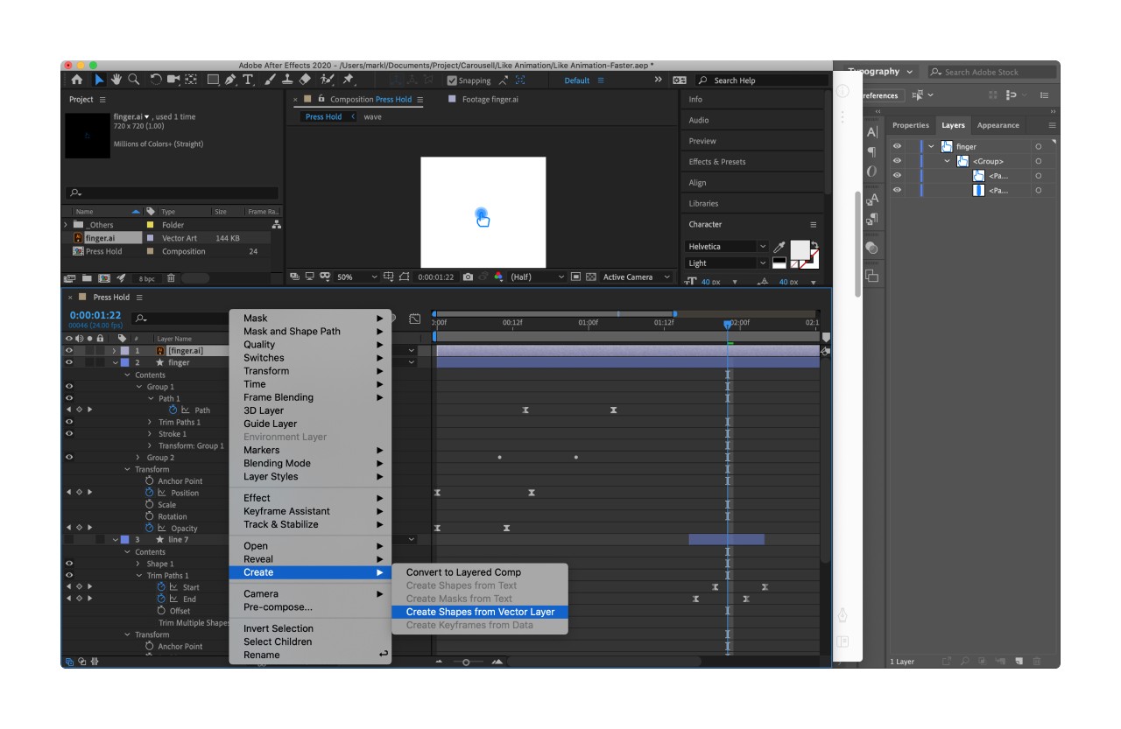Screen dimensions: 1121x729
Task: Open Illustrator Pathfinder panel icon
Action: click(872, 276)
